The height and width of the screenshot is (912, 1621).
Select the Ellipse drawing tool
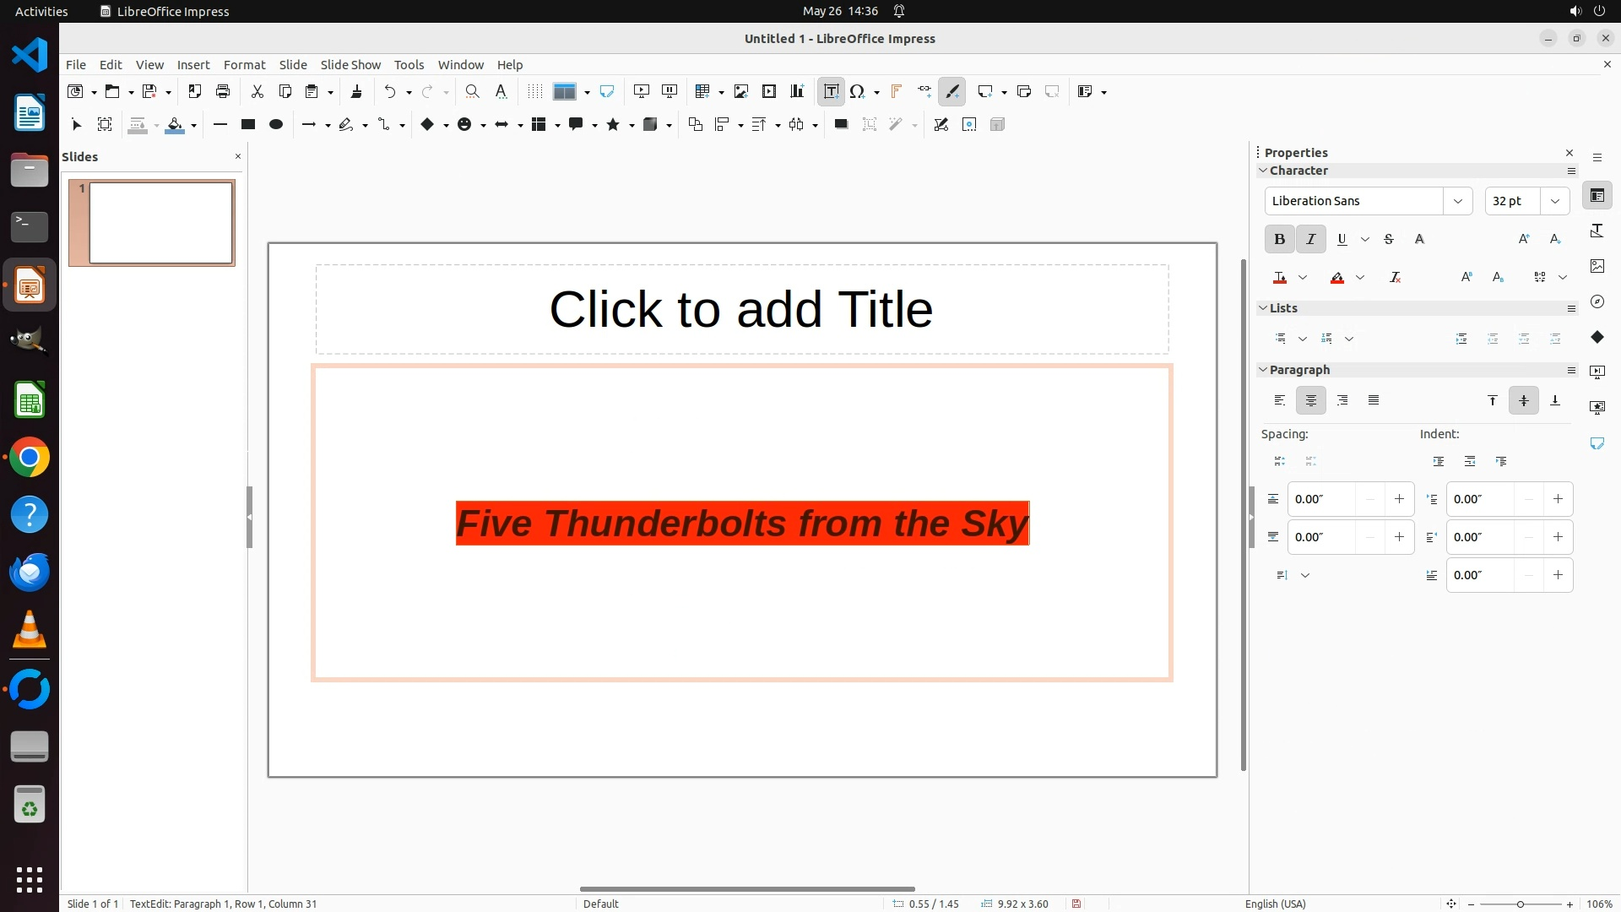point(275,124)
